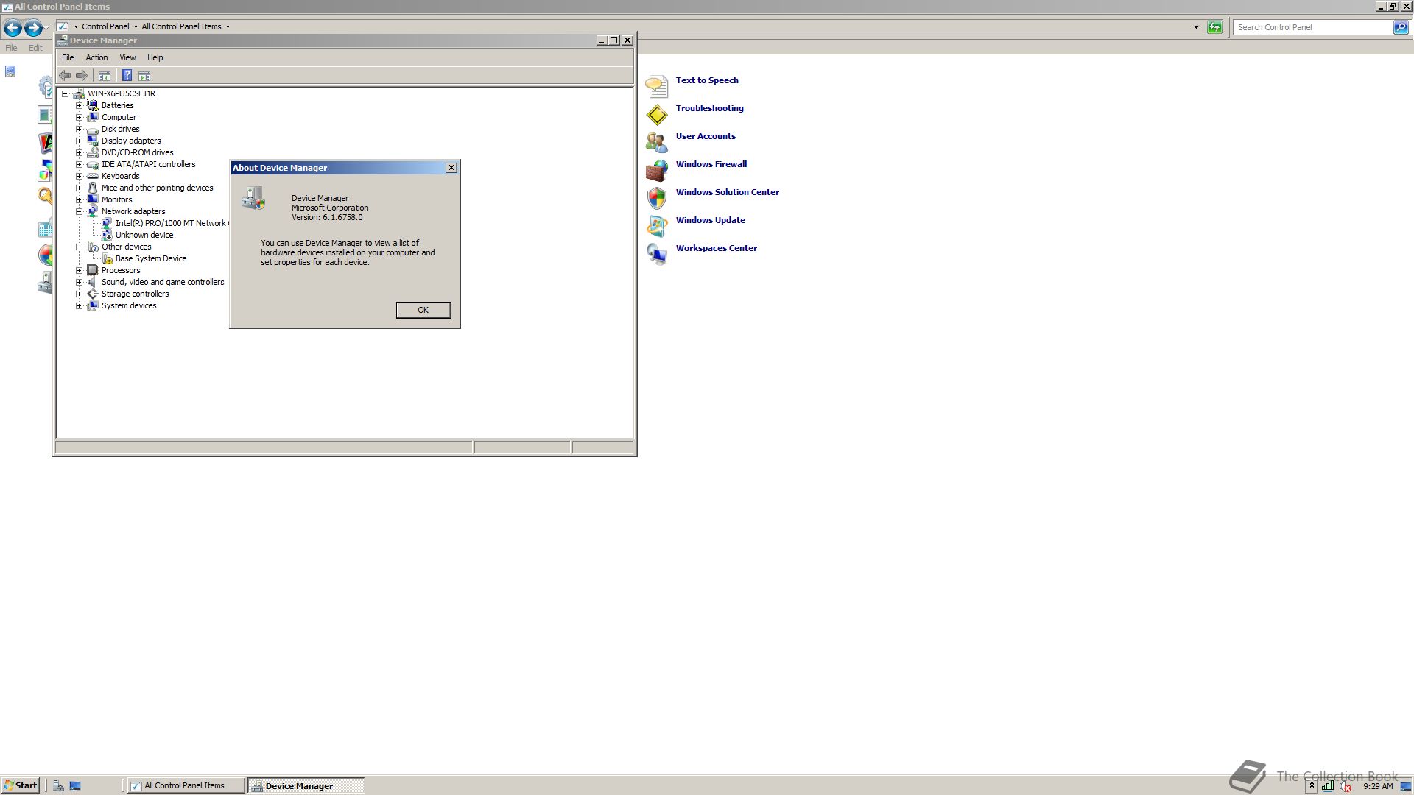This screenshot has height=795, width=1414.
Task: Expand the System devices node
Action: tap(79, 305)
